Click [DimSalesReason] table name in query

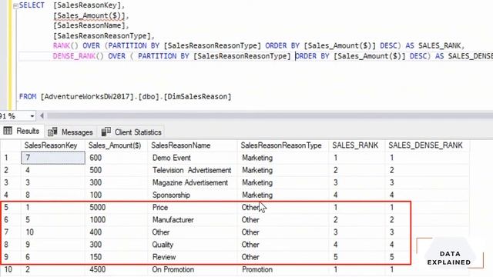(197, 96)
